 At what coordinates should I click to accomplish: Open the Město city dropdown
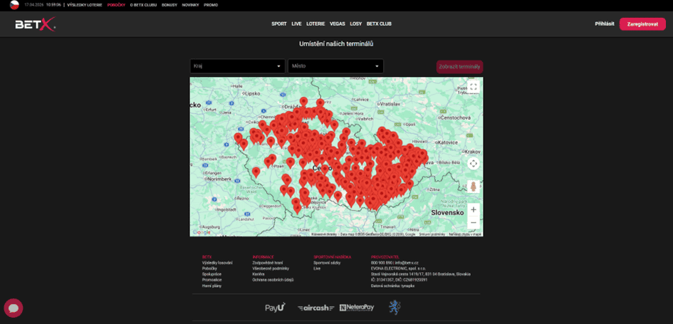pyautogui.click(x=335, y=66)
